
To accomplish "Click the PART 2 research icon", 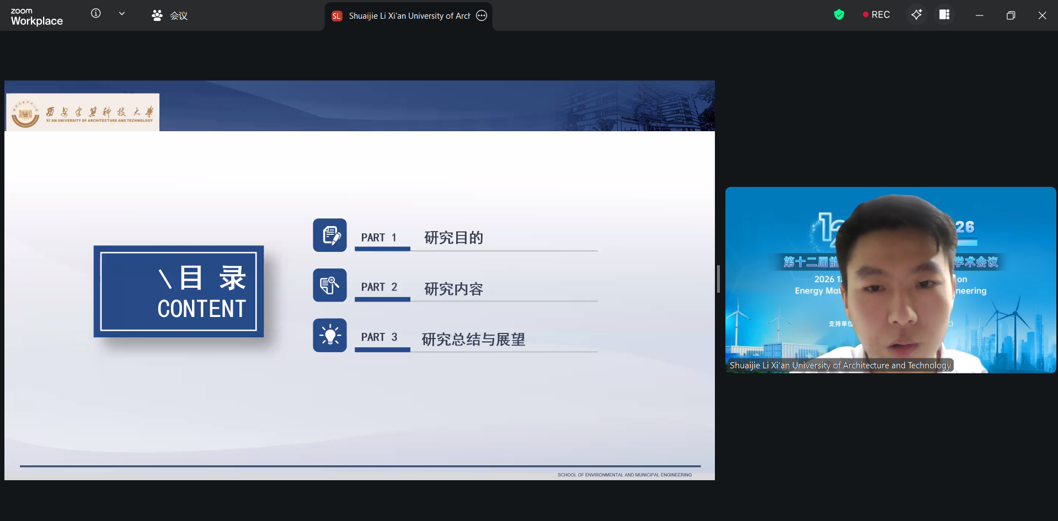I will click(x=330, y=285).
